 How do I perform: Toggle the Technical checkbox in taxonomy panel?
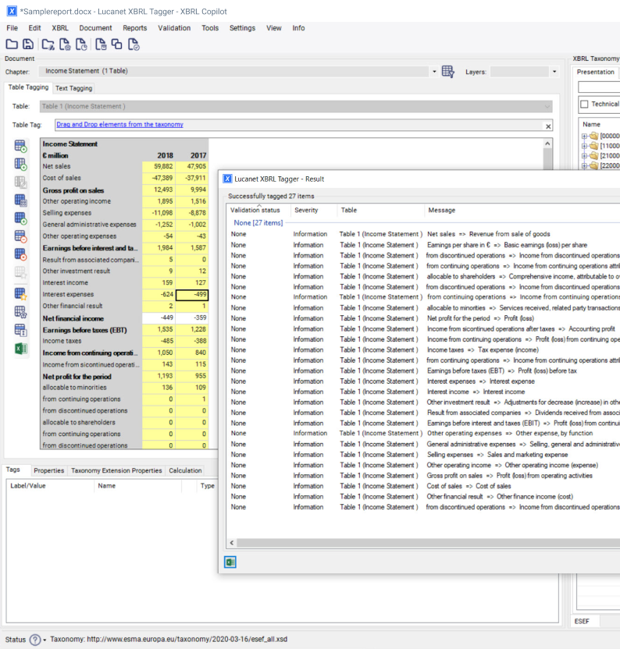coord(583,104)
